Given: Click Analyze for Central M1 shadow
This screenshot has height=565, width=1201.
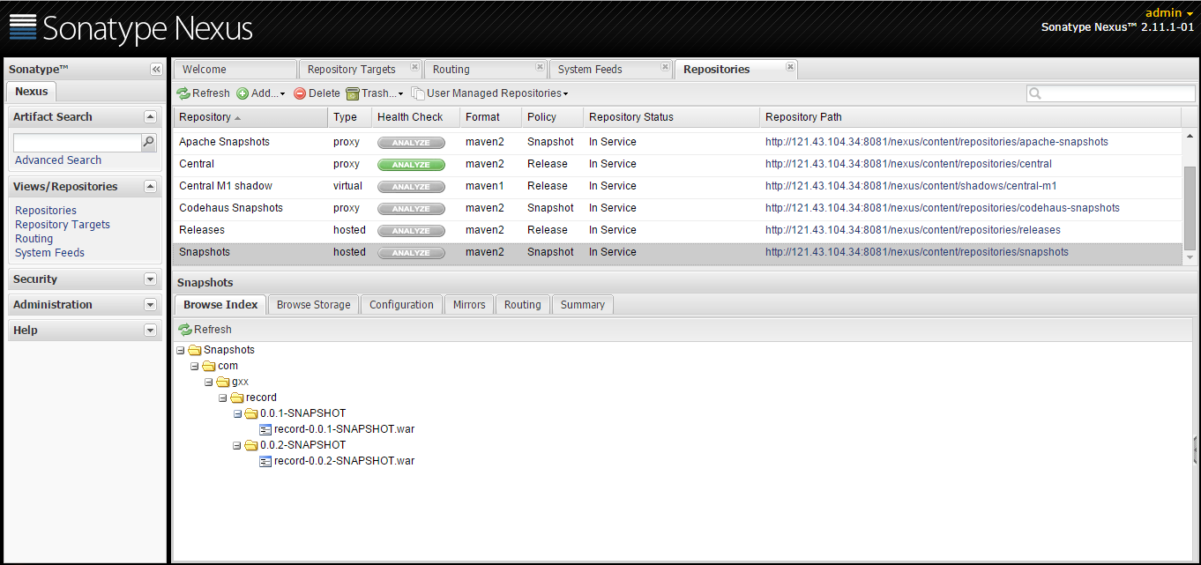Looking at the screenshot, I should tap(411, 187).
